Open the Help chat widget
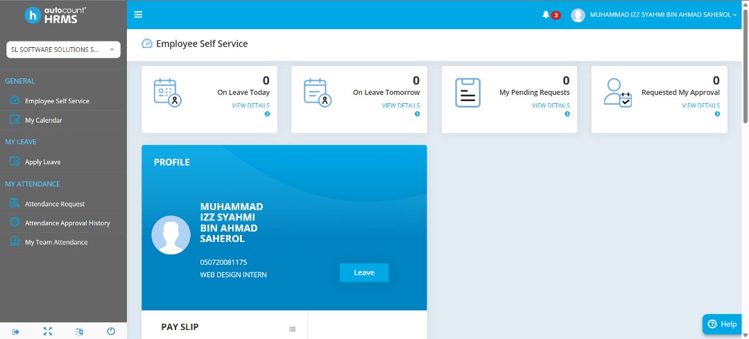This screenshot has height=339, width=749. tap(722, 324)
